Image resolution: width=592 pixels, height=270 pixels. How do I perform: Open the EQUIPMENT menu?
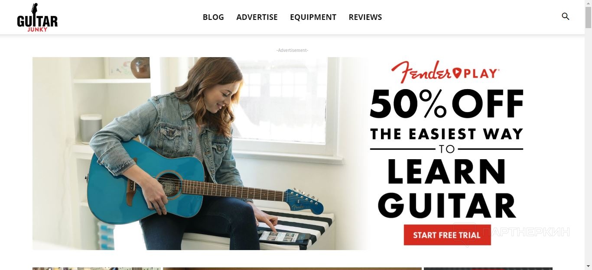(x=313, y=17)
